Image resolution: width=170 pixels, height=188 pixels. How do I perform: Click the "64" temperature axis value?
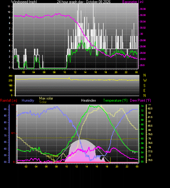142,129
